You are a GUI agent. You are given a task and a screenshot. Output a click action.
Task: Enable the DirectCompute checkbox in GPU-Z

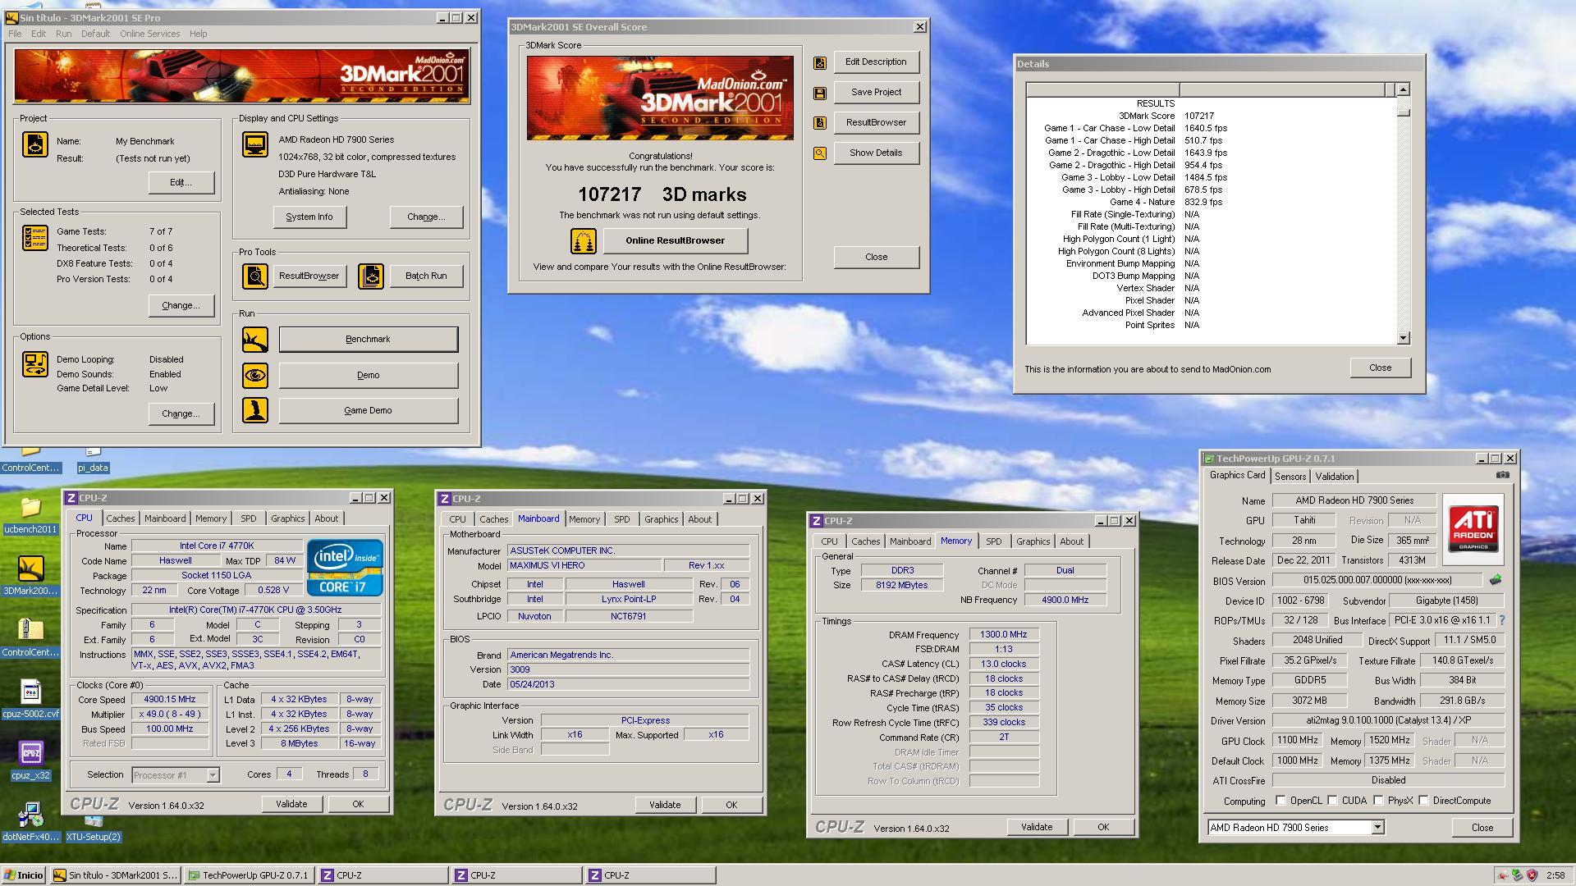1423,801
